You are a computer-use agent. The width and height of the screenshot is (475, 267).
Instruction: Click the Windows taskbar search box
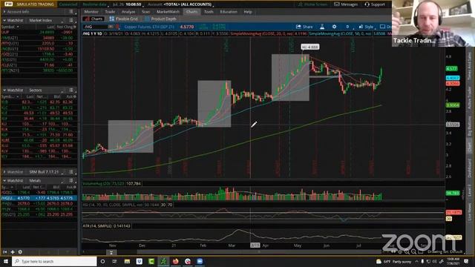click(54, 261)
